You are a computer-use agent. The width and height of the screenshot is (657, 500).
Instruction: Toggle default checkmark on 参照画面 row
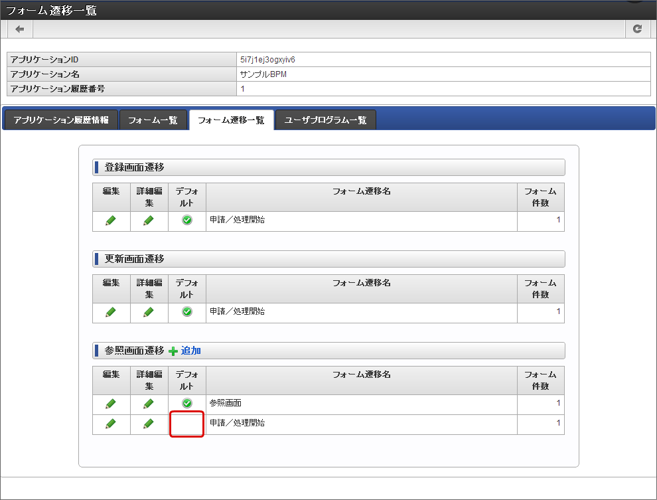187,403
